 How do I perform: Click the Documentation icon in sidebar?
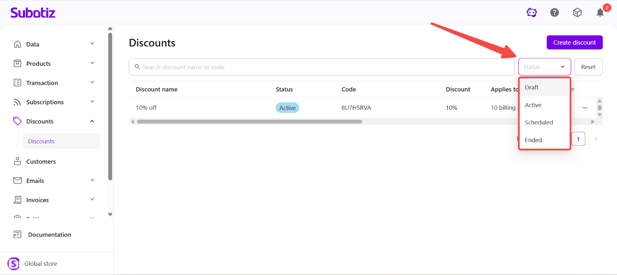[17, 235]
